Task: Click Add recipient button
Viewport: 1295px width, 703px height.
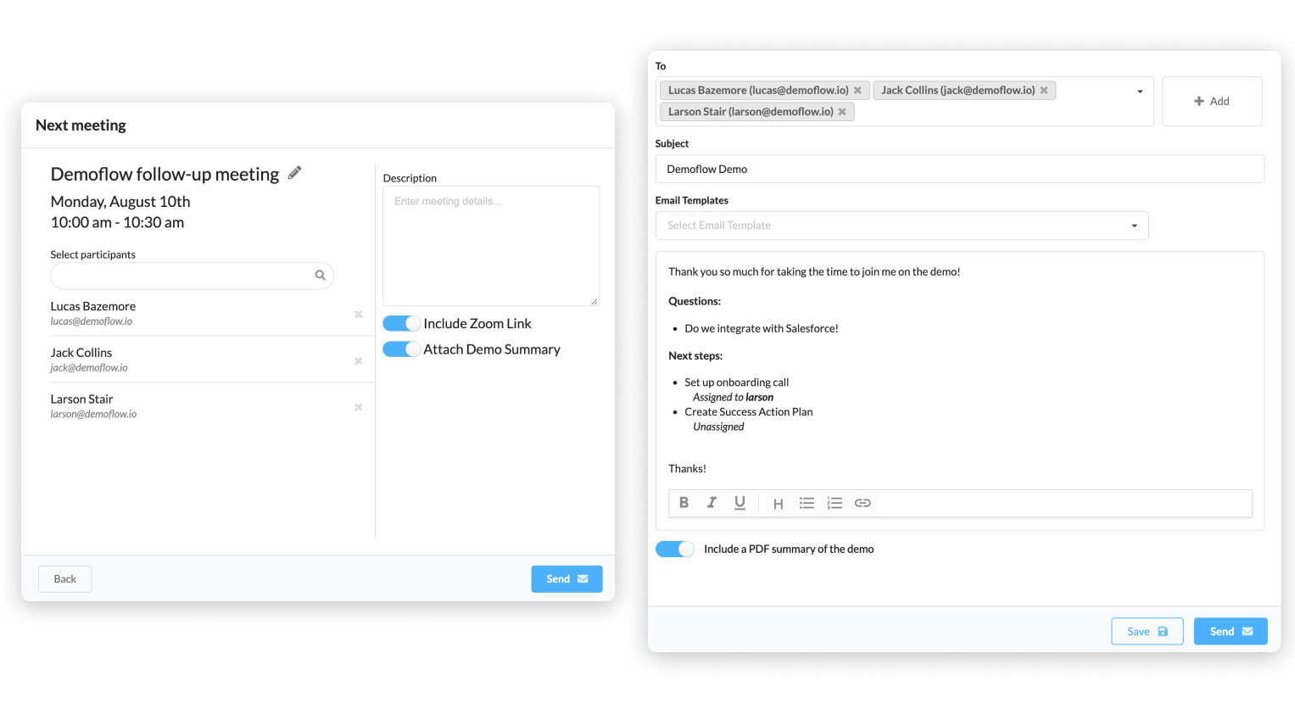Action: tap(1212, 101)
